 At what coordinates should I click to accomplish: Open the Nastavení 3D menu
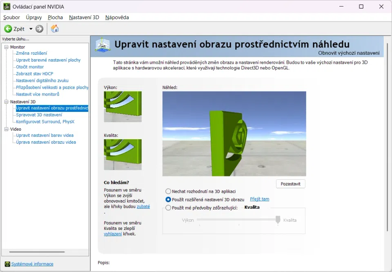pos(84,18)
